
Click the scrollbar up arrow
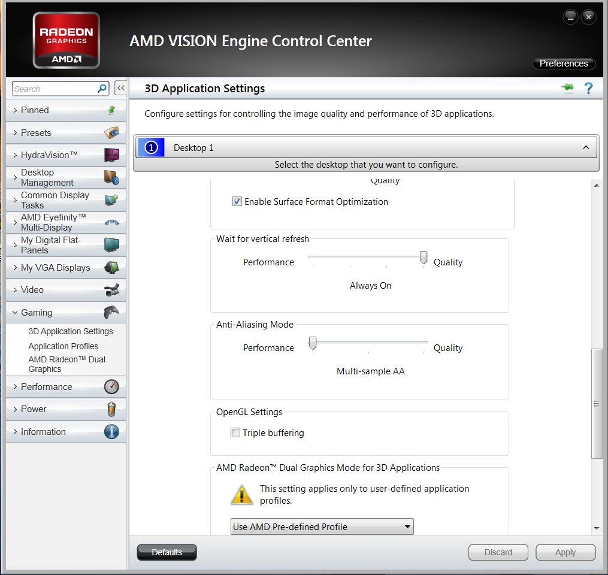pyautogui.click(x=597, y=185)
